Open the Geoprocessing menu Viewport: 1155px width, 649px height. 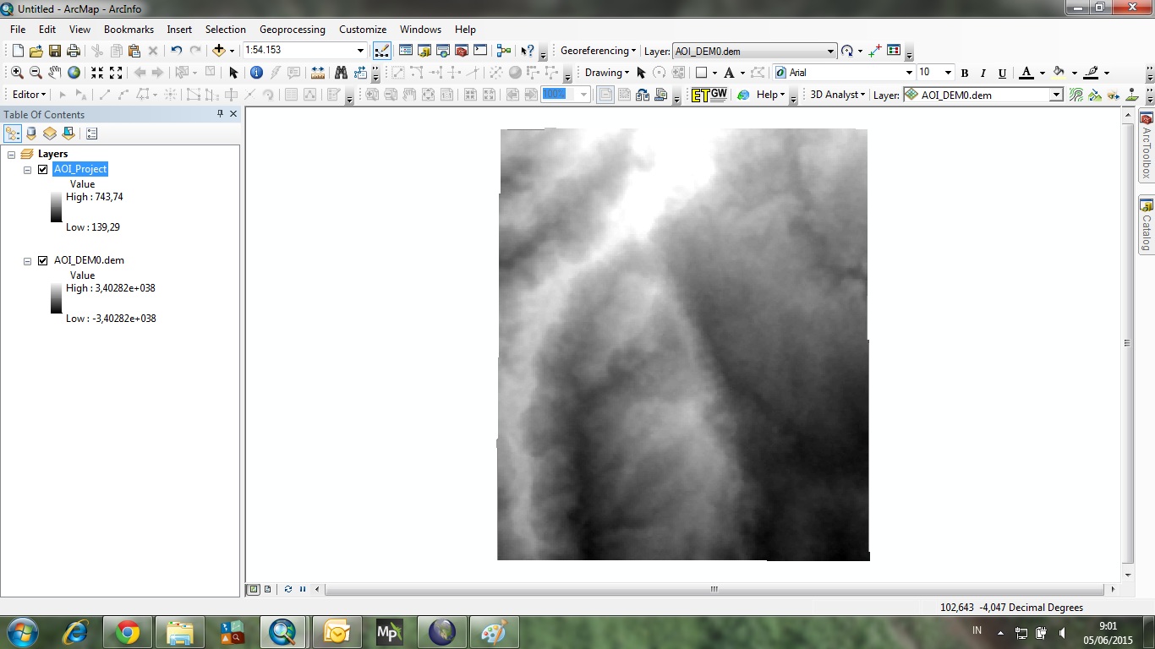(x=293, y=30)
